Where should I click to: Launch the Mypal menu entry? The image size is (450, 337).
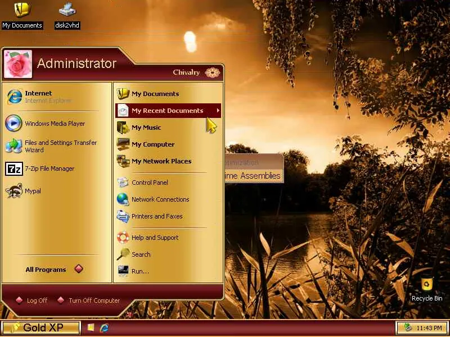click(x=57, y=191)
